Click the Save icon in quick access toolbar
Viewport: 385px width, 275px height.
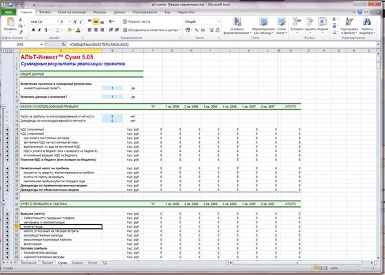tap(10, 5)
